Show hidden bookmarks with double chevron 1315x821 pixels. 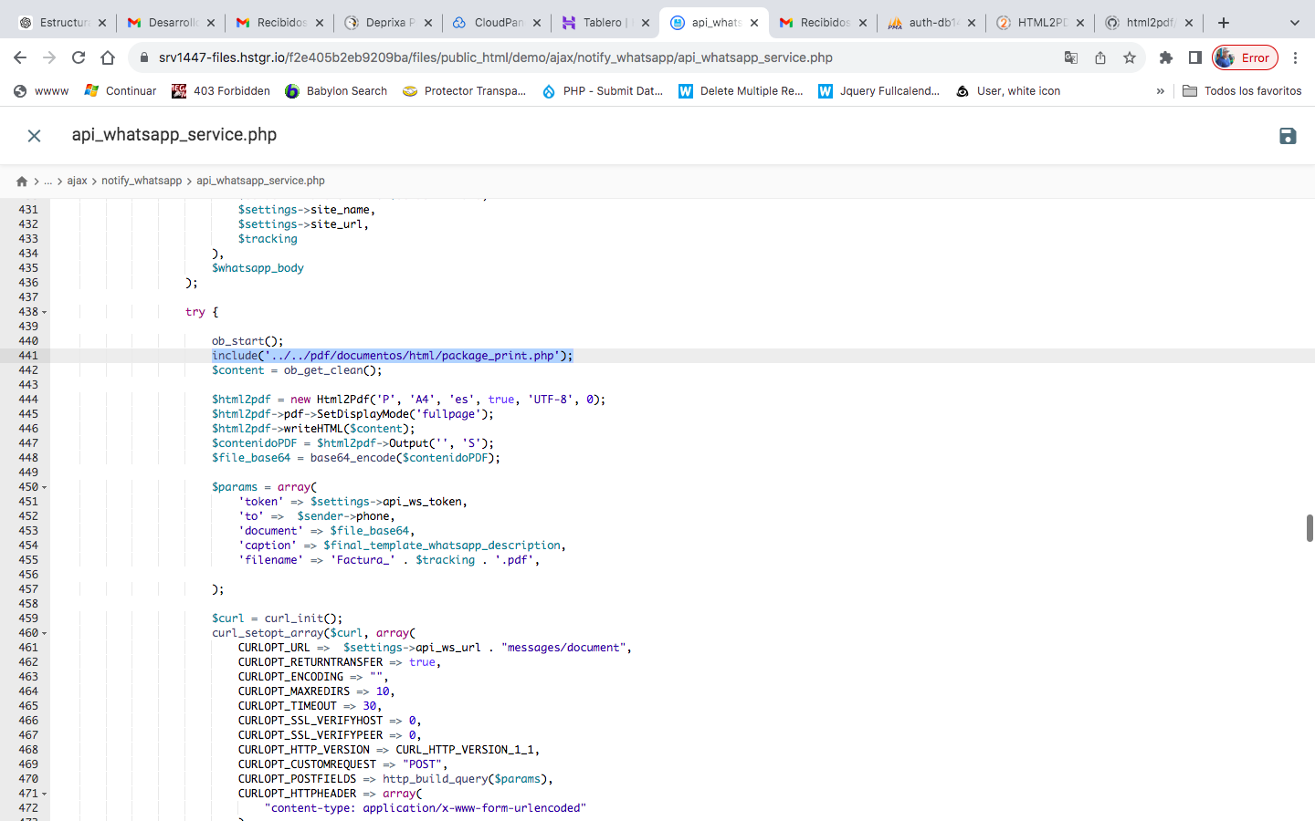point(1160,91)
